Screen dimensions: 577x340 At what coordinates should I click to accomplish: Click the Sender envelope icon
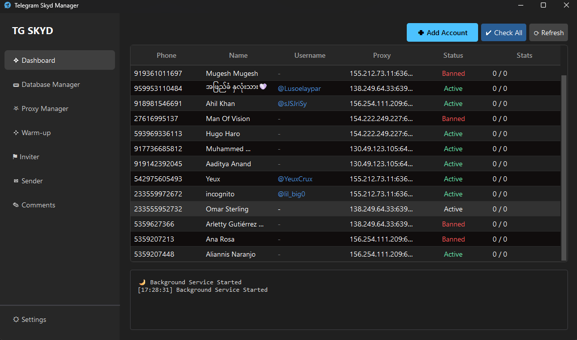point(17,181)
